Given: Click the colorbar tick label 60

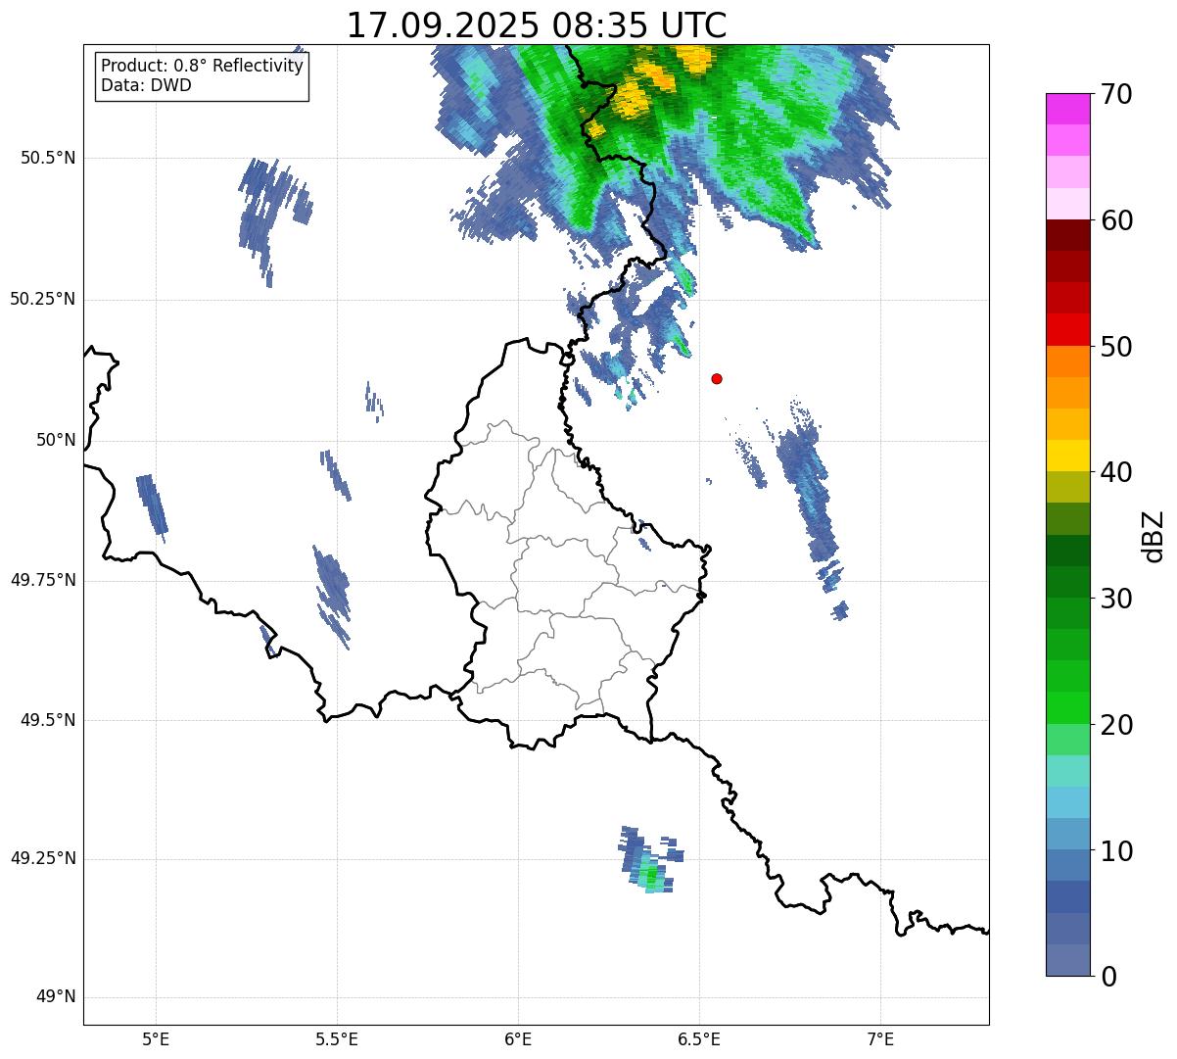Looking at the screenshot, I should click(x=1116, y=220).
